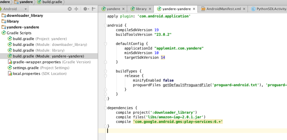Screen dimensions: 287x140
Task: Open the project panel settings gear
Action: pyautogui.click(x=86, y=9)
